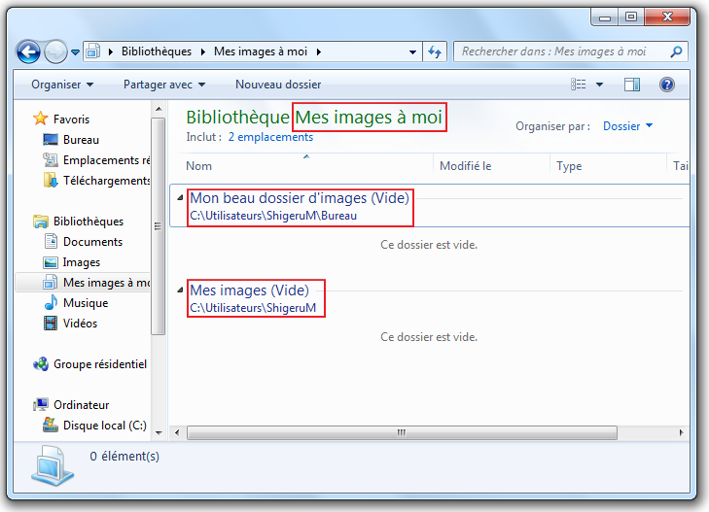Screen dimensions: 709x512
Task: Toggle the preview pane icon
Action: tap(632, 85)
